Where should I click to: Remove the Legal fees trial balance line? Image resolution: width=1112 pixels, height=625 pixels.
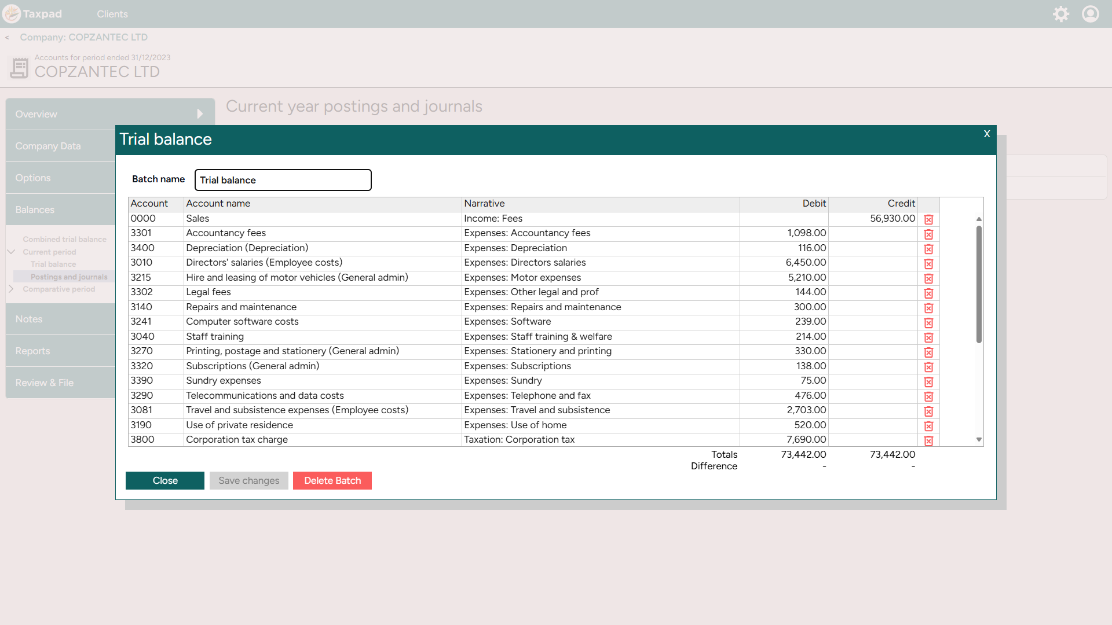(929, 293)
